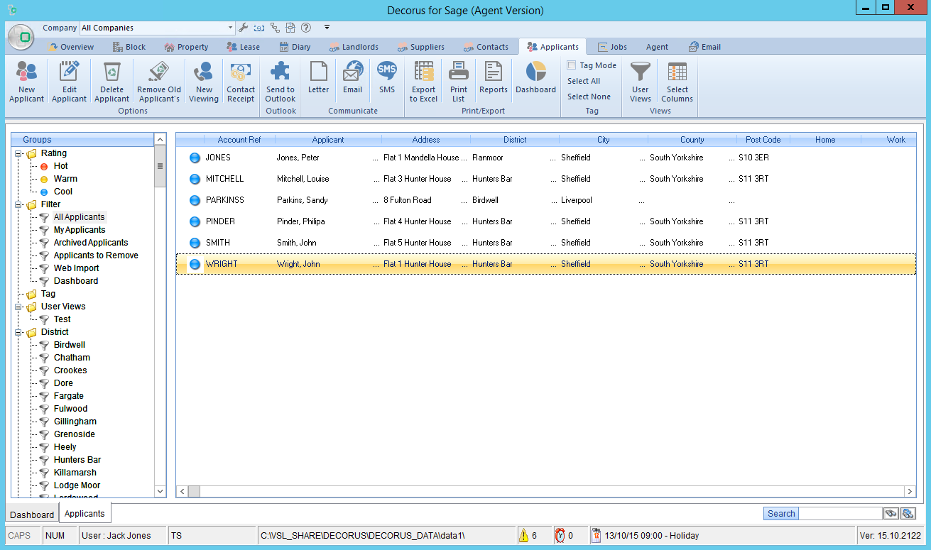Select the Birdwell district filter
Image resolution: width=931 pixels, height=550 pixels.
coord(70,345)
